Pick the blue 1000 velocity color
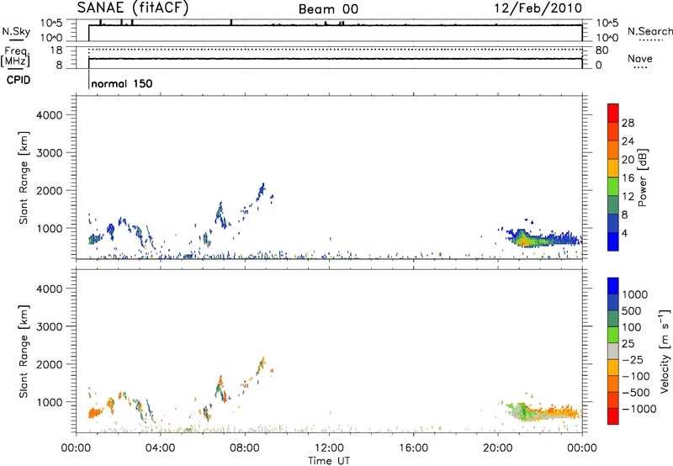 click(x=613, y=286)
